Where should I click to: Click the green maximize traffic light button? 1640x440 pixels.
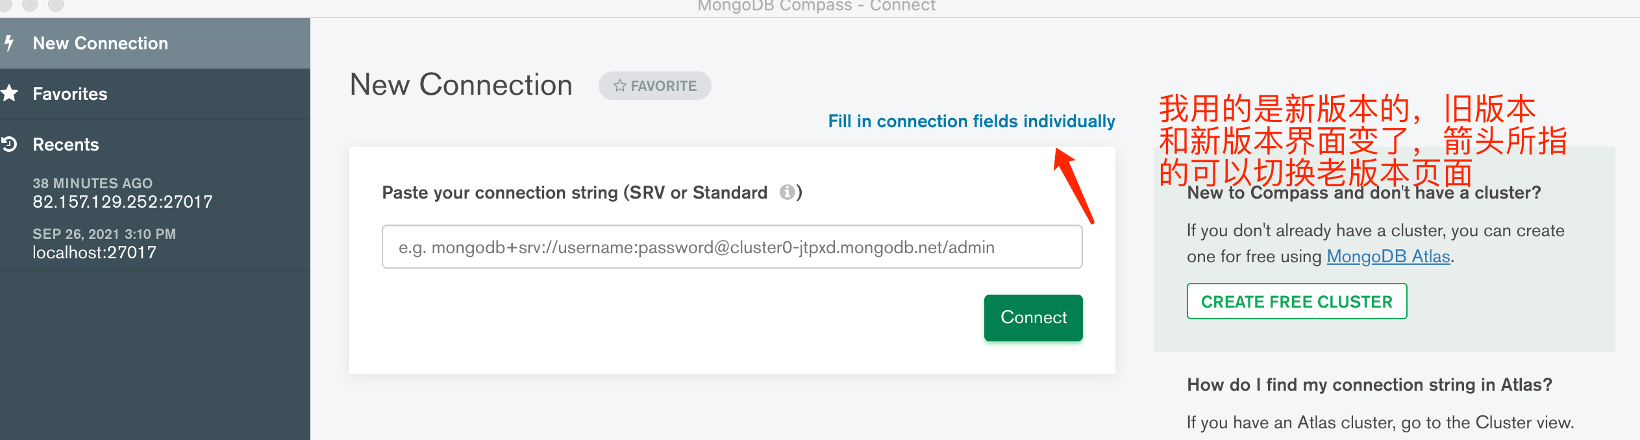click(56, 5)
